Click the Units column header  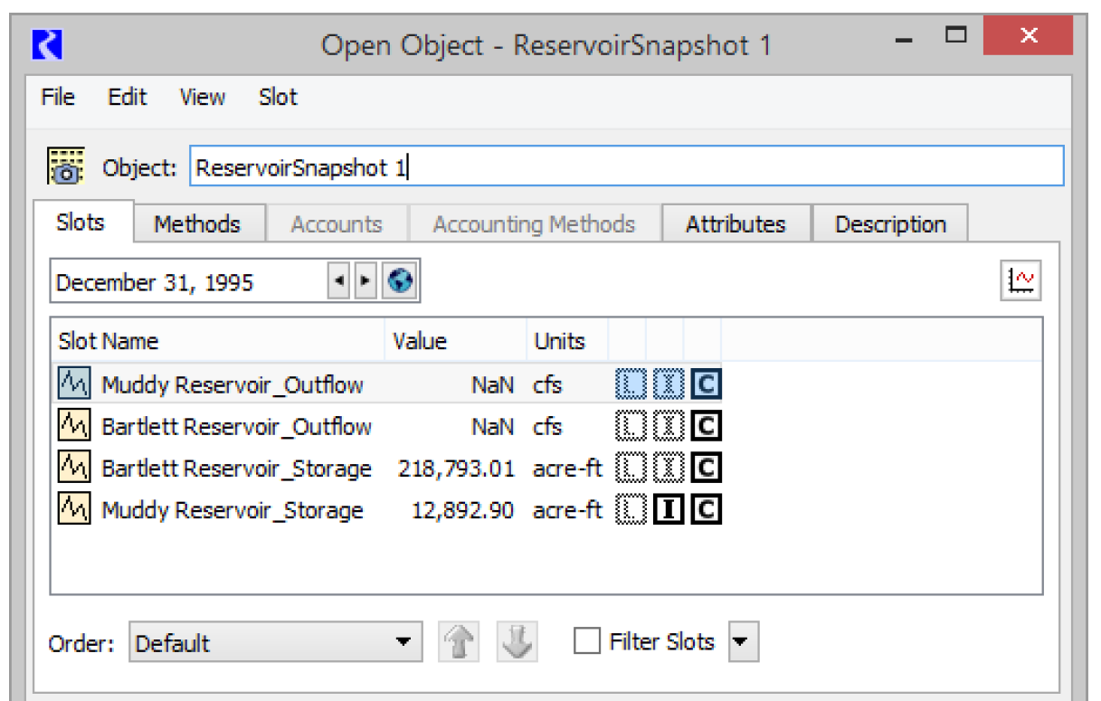[560, 341]
